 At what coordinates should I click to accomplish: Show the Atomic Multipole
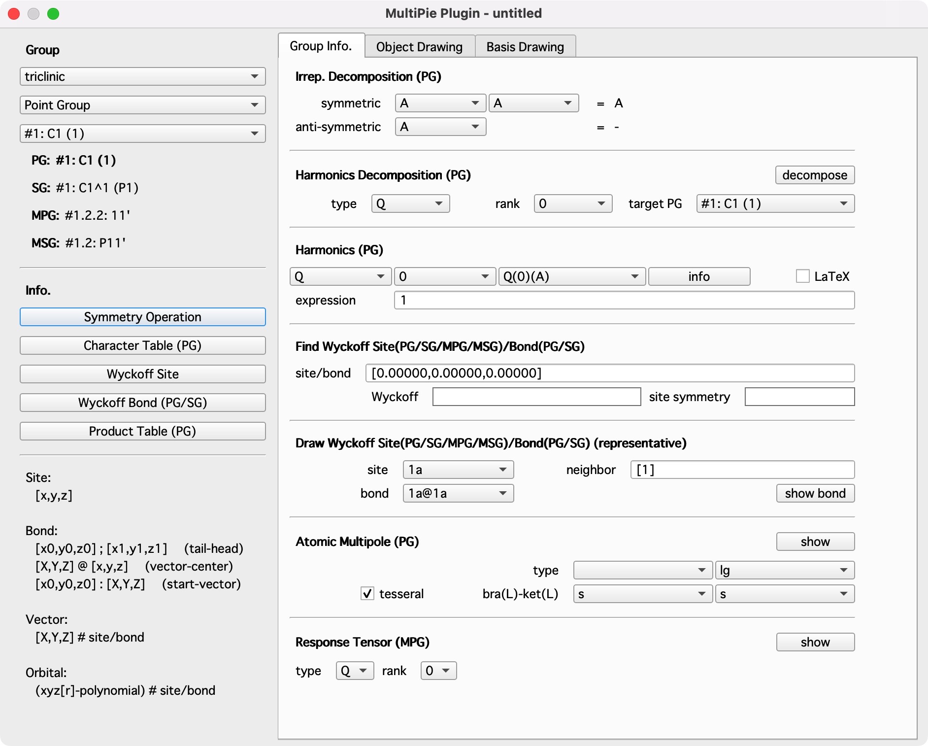(815, 542)
